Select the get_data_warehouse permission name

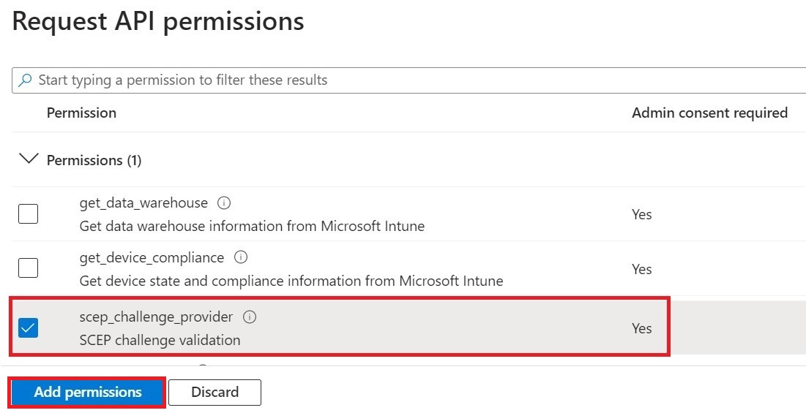(143, 203)
